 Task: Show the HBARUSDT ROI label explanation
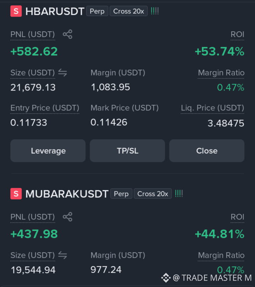pyautogui.click(x=237, y=34)
